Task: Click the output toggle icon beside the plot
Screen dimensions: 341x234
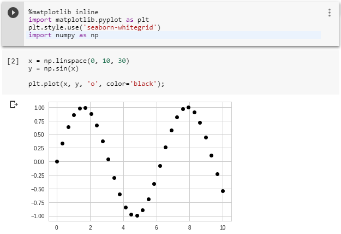Action: pos(14,104)
